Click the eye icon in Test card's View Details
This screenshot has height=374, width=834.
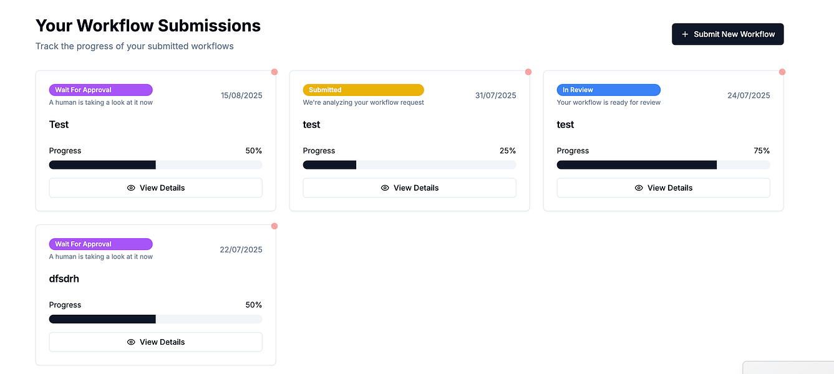click(x=130, y=187)
